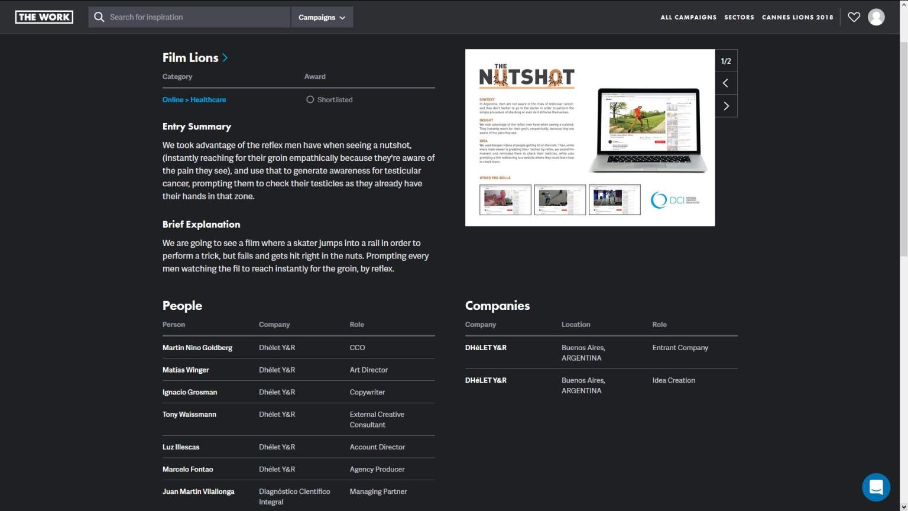Click the page vertical scrollbar
The height and width of the screenshot is (511, 908).
[903, 148]
